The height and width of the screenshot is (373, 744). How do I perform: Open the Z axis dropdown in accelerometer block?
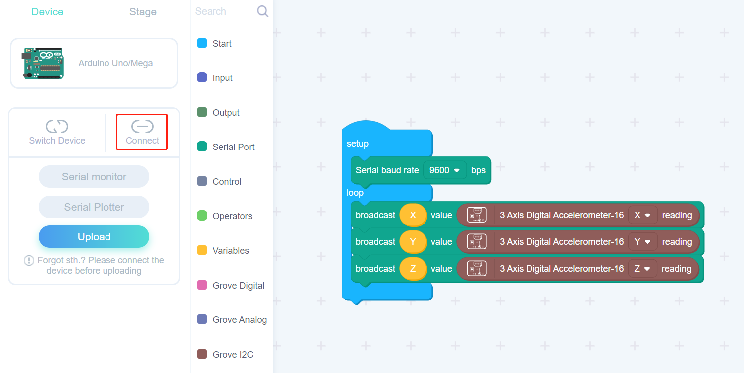click(x=642, y=269)
